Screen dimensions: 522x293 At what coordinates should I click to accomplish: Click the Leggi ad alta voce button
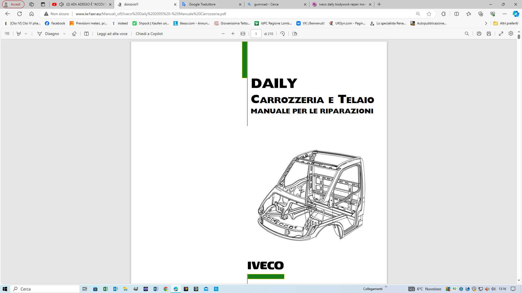tap(112, 34)
